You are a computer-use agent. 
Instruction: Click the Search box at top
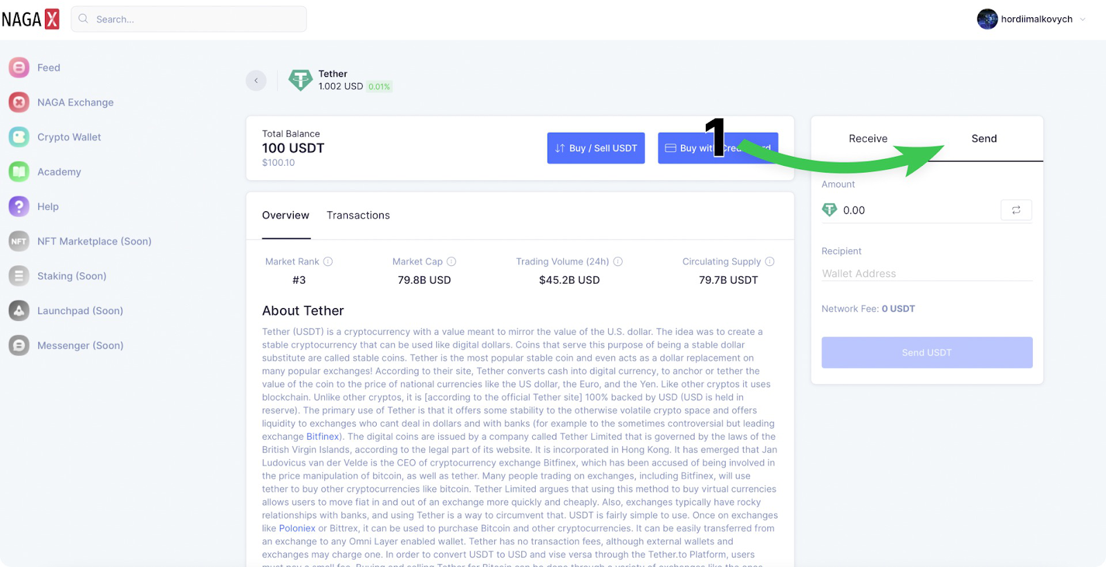click(x=189, y=19)
